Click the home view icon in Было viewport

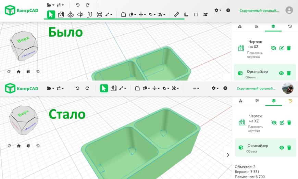click(x=18, y=72)
